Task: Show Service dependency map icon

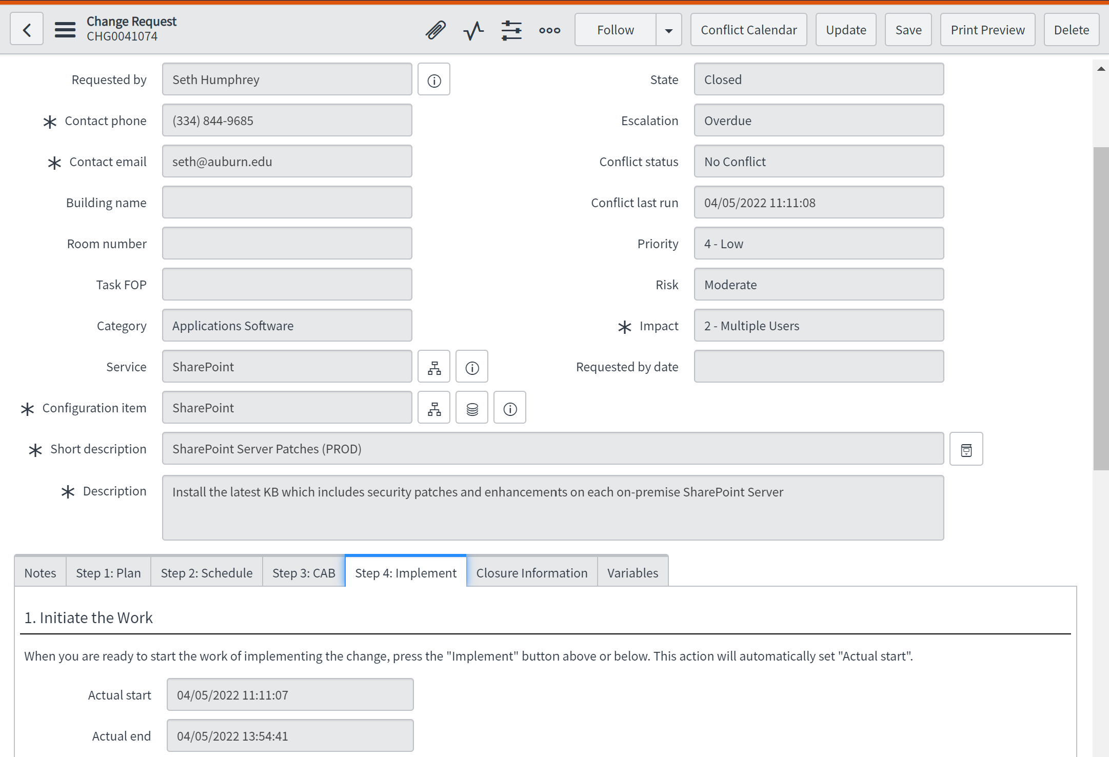Action: pyautogui.click(x=434, y=367)
